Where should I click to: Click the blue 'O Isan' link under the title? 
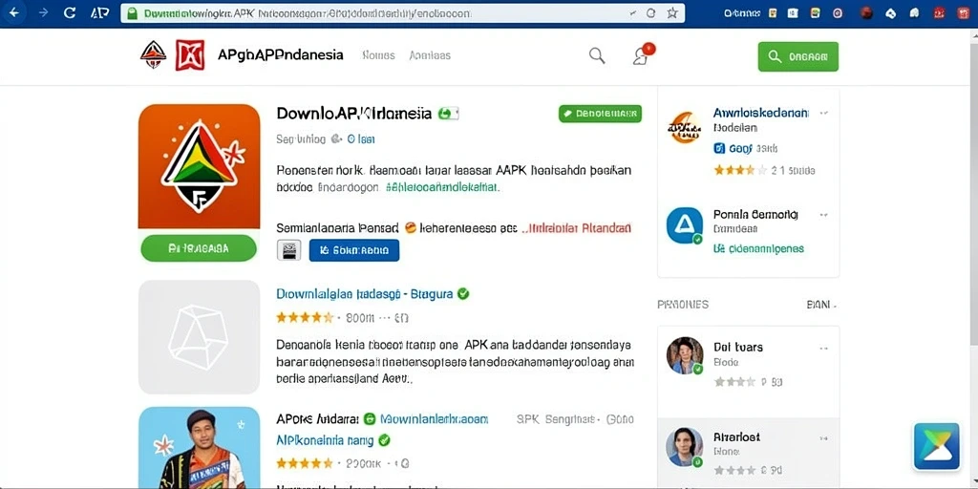pos(361,139)
